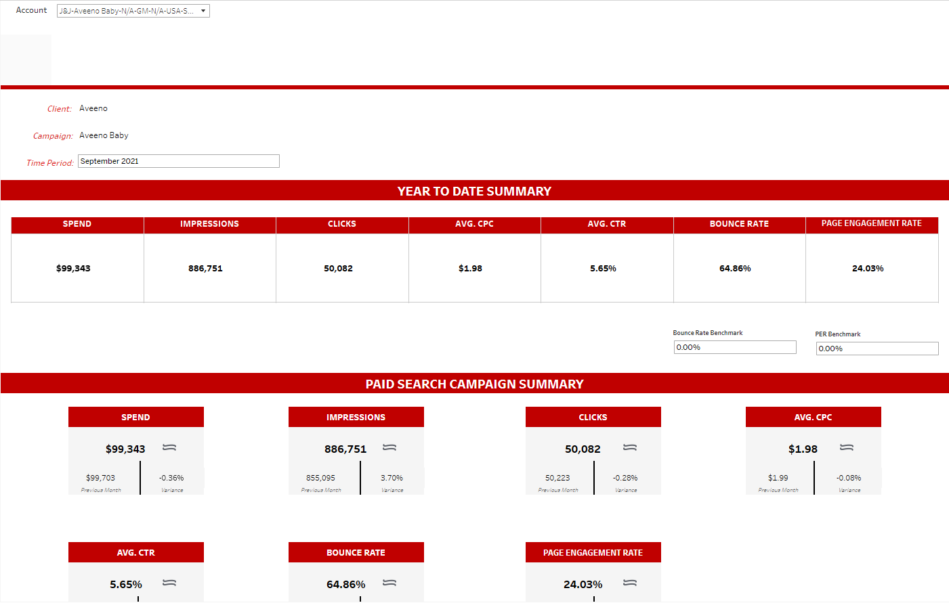
Task: Click the PER Benchmark input field
Action: 877,349
